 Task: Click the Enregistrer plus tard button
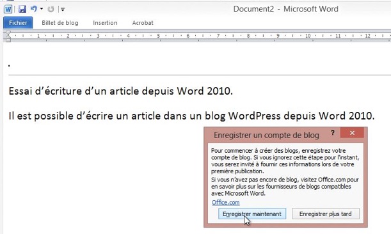click(x=326, y=214)
